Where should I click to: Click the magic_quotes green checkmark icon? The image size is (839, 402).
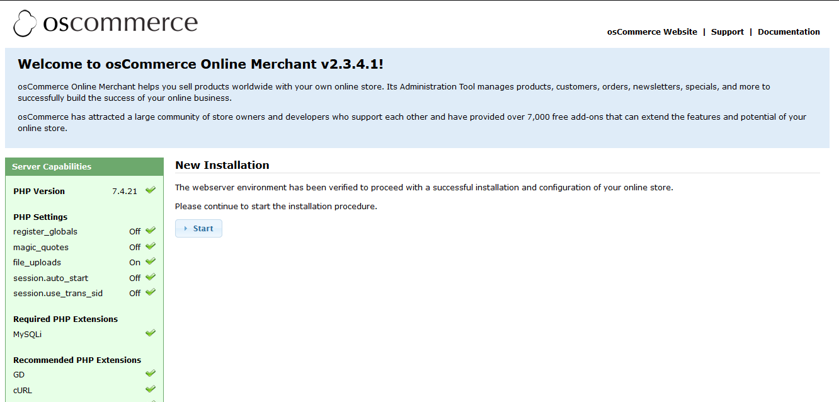coord(150,246)
